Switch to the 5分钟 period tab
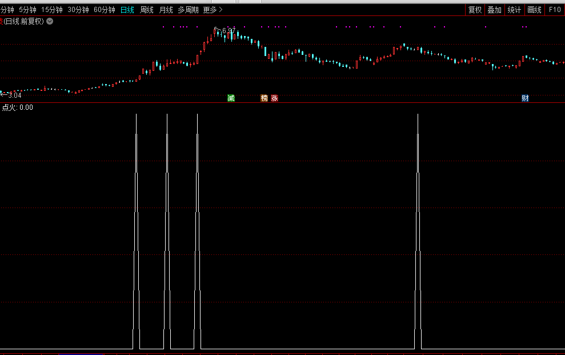Viewport: 565px width, 355px height. click(27, 10)
